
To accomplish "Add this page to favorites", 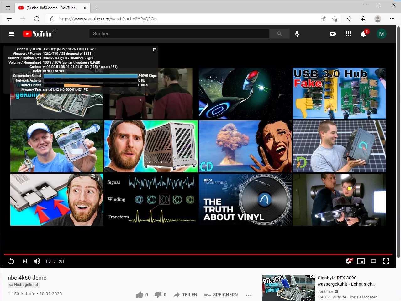I will tap(335, 19).
